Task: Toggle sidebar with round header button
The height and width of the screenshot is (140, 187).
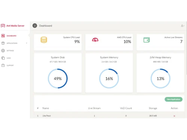Action: point(35,26)
